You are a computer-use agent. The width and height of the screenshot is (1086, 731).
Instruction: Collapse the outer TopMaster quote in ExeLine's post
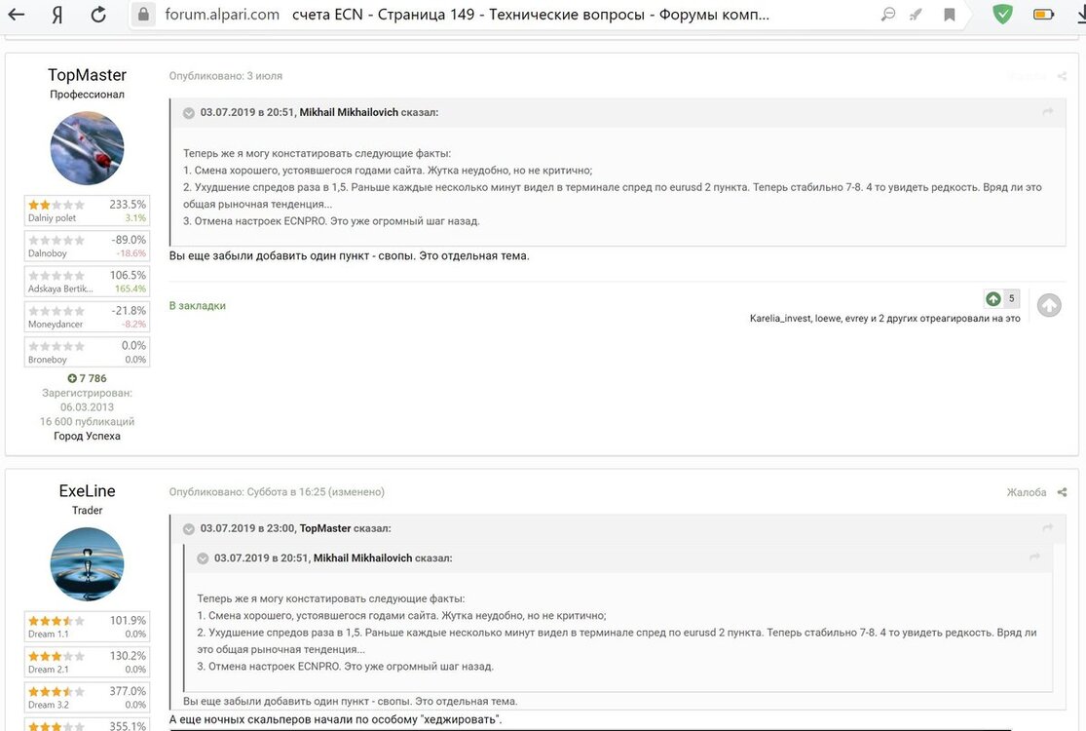pyautogui.click(x=188, y=529)
